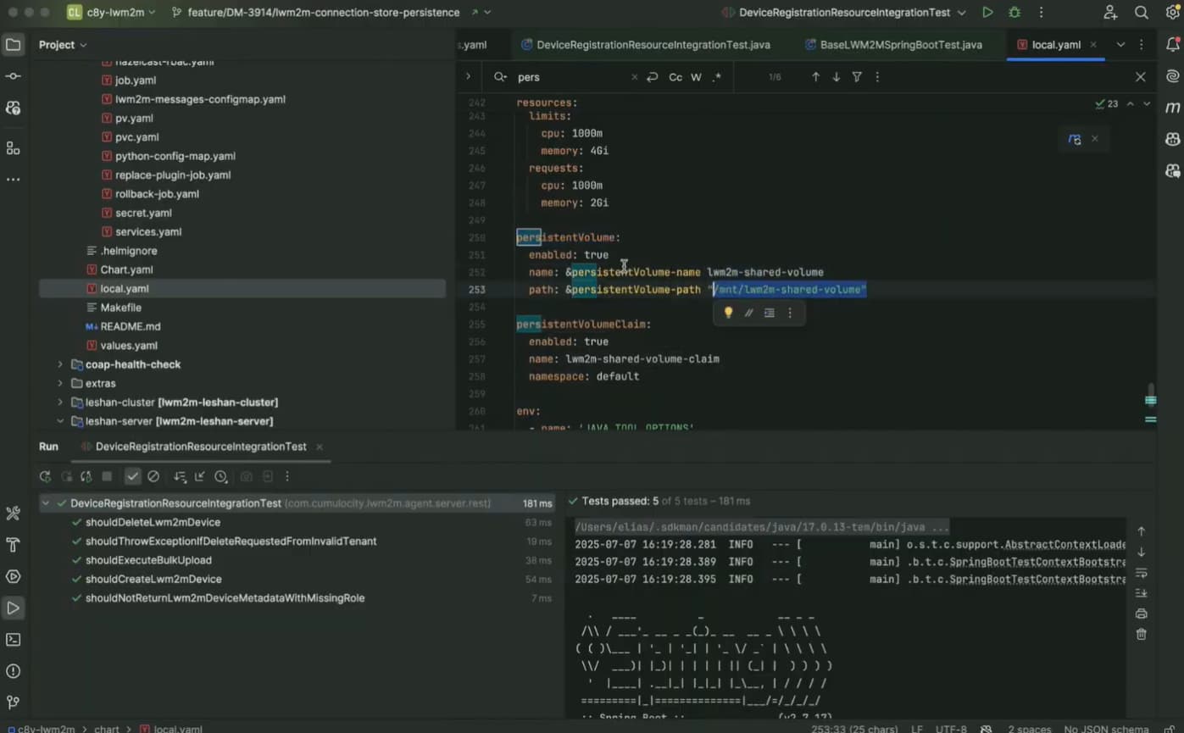Open Search Everywhere magnifier icon
The height and width of the screenshot is (733, 1184).
tap(1142, 13)
